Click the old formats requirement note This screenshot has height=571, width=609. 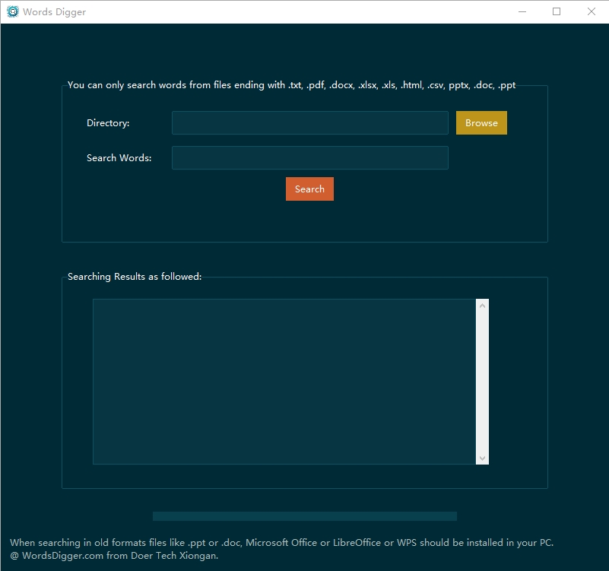click(x=281, y=543)
